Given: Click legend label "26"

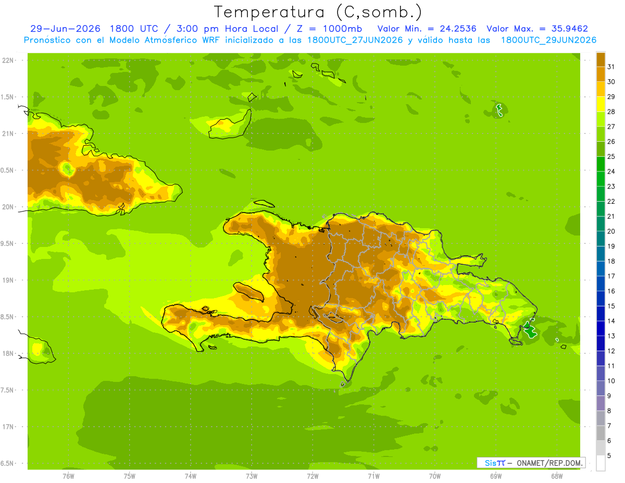Looking at the screenshot, I should pyautogui.click(x=611, y=142).
